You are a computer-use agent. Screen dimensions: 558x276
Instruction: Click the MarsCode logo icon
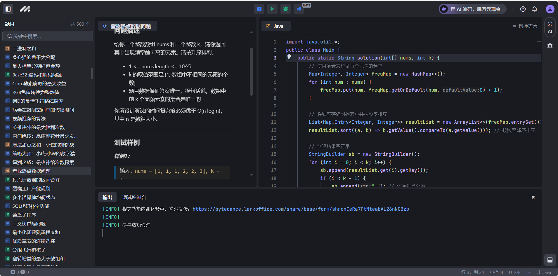25,9
